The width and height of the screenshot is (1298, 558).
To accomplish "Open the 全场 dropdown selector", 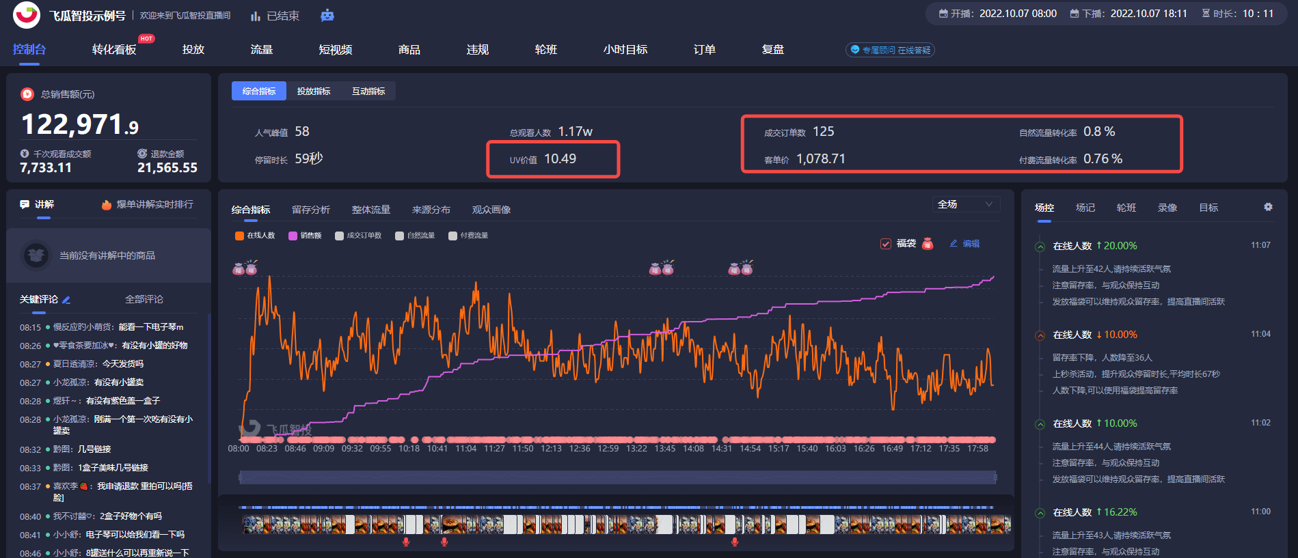I will 965,204.
